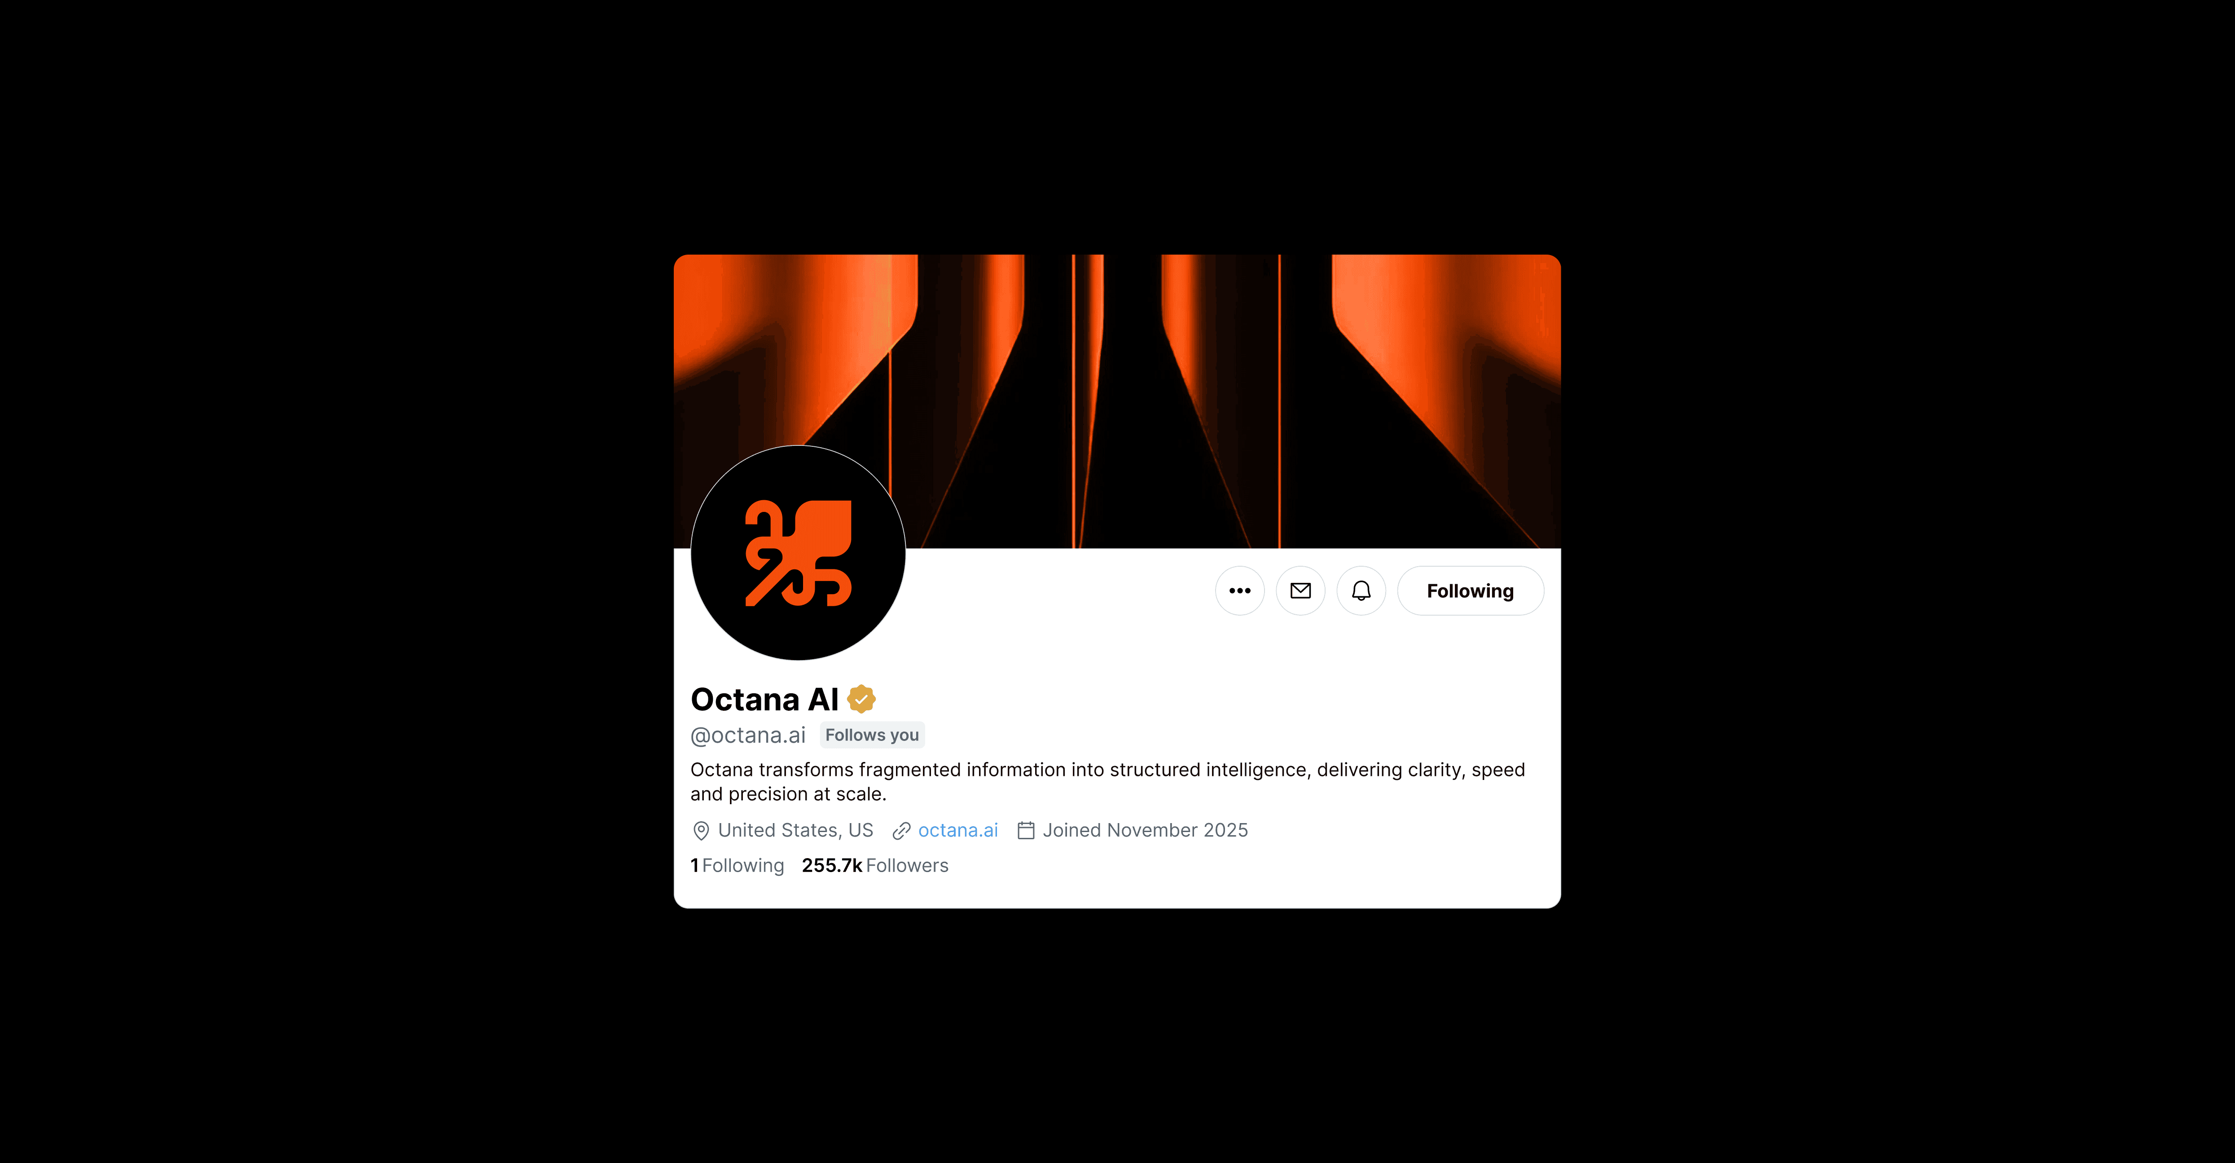
Task: Click the location pin icon
Action: click(x=701, y=831)
